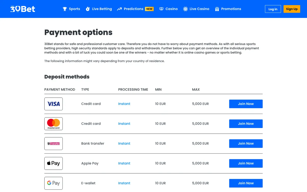The width and height of the screenshot is (307, 192).
Task: Click the Mastercard payment logo
Action: [53, 124]
